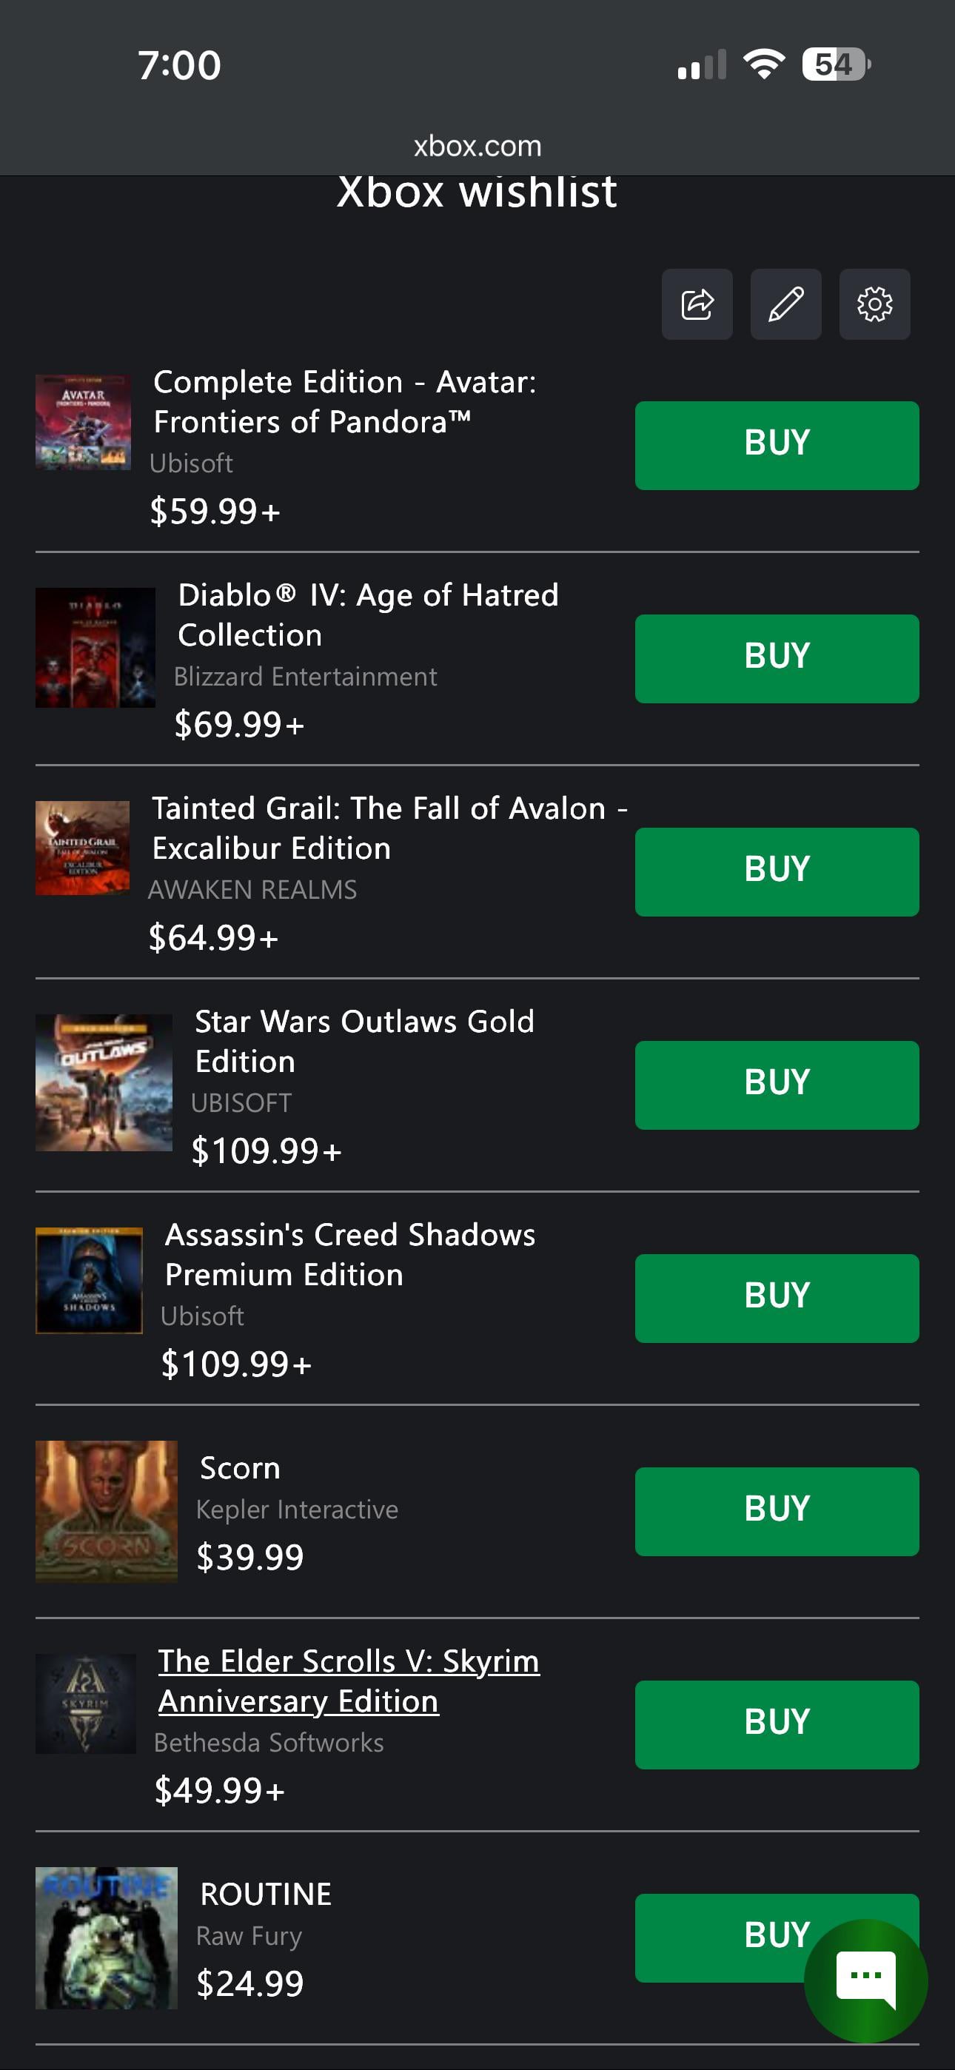The height and width of the screenshot is (2070, 955).
Task: Buy Skyrim Anniversary Edition
Action: point(777,1724)
